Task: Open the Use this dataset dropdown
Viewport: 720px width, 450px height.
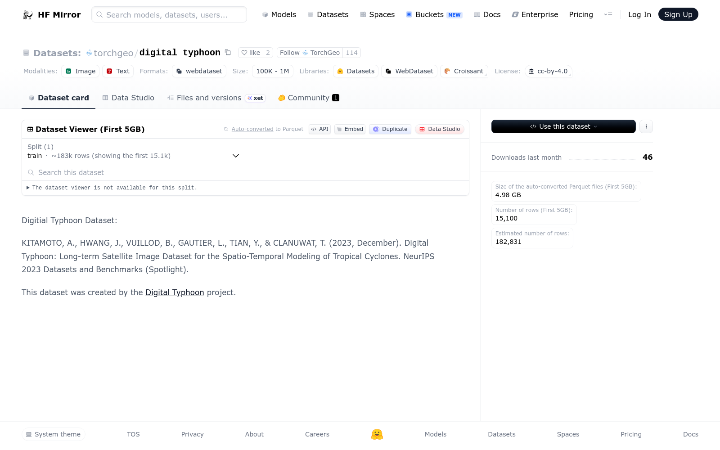Action: coord(563,126)
